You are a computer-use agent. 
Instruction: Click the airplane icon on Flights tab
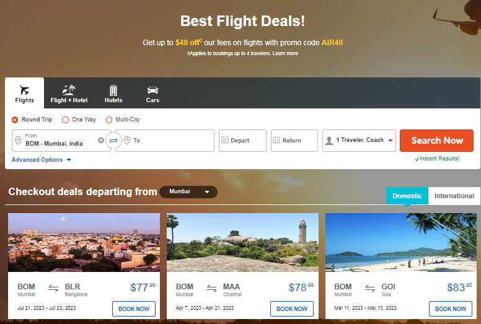coord(25,90)
